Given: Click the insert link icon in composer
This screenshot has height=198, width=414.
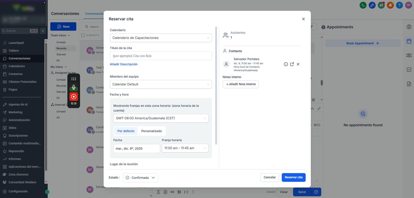Looking at the screenshot, I should (172, 192).
